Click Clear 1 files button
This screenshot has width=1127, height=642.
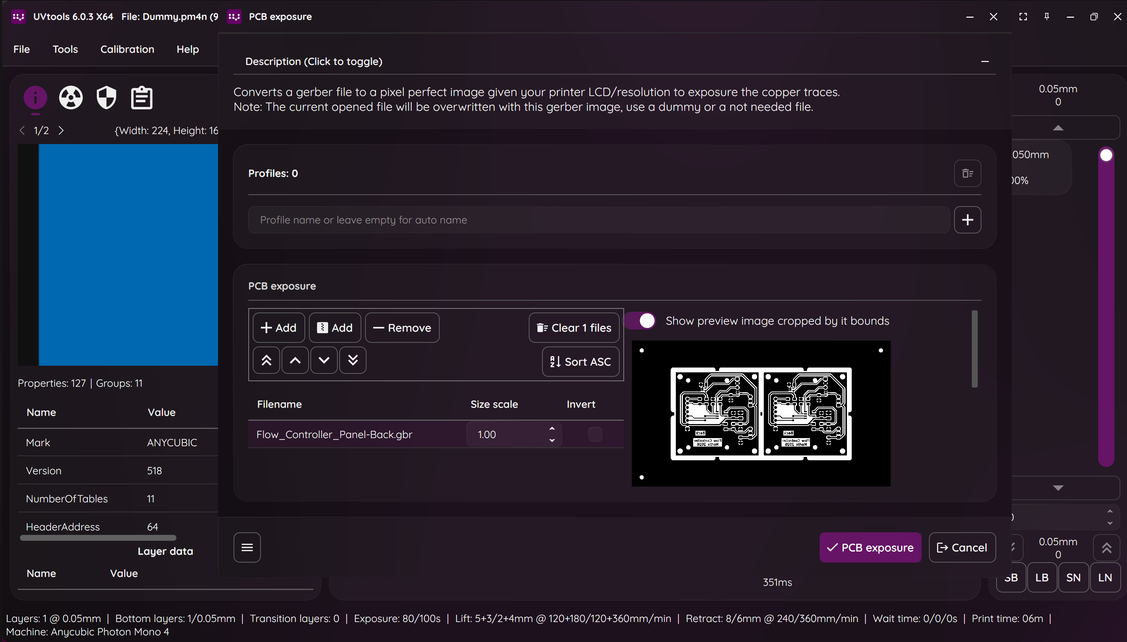[574, 328]
